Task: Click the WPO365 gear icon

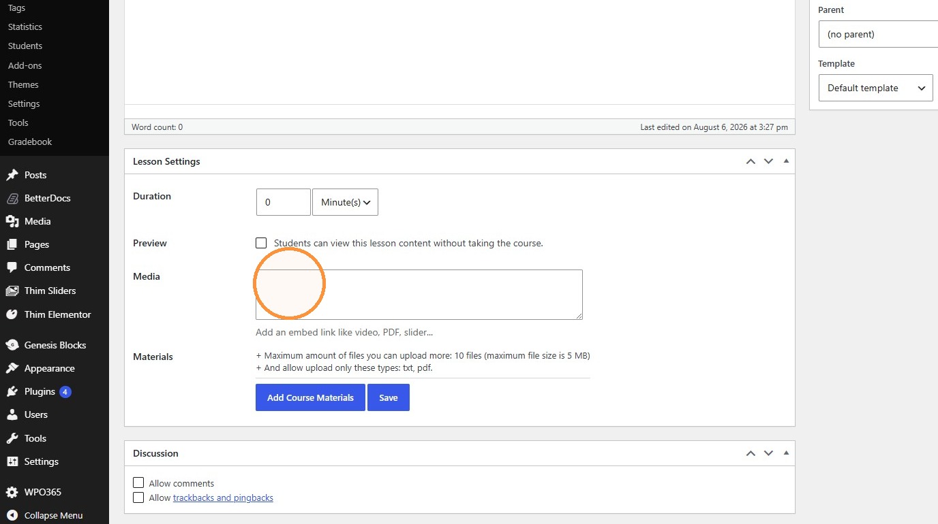Action: (x=12, y=492)
